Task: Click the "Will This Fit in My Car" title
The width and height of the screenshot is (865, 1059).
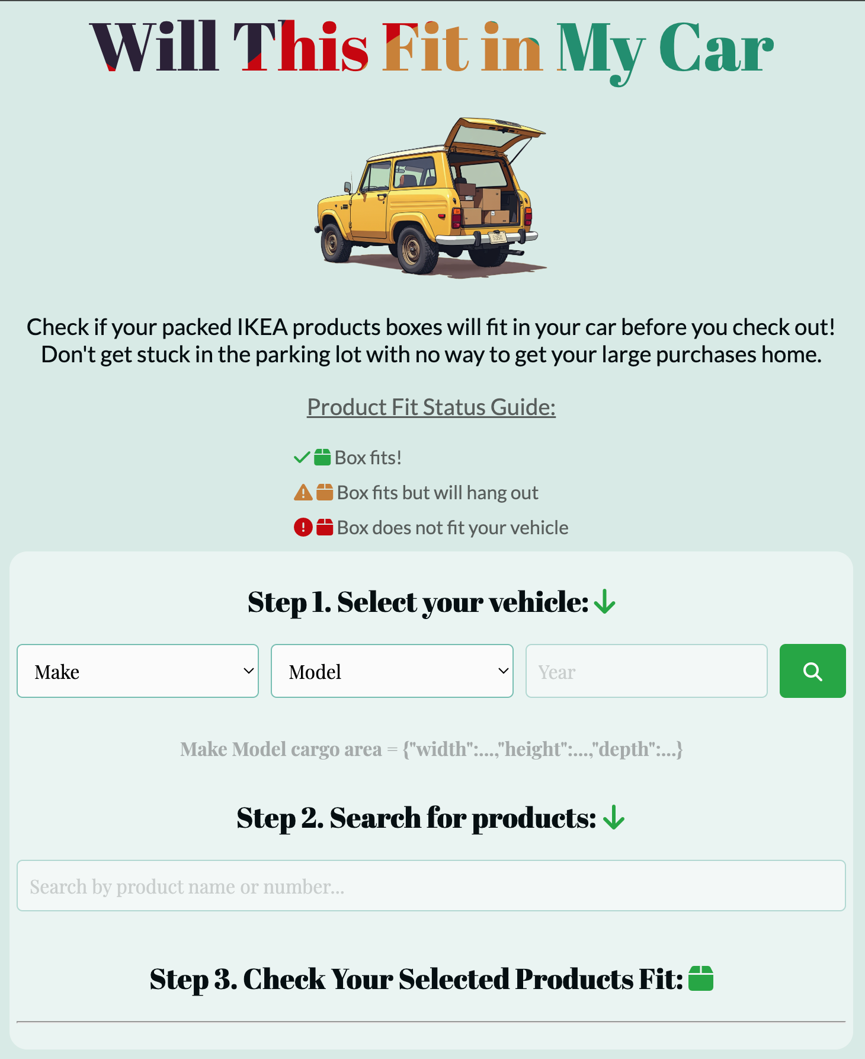Action: (x=431, y=49)
